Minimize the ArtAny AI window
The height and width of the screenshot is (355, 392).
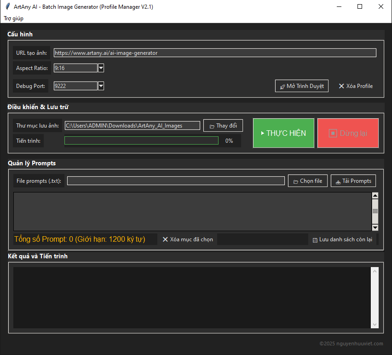pyautogui.click(x=339, y=6)
